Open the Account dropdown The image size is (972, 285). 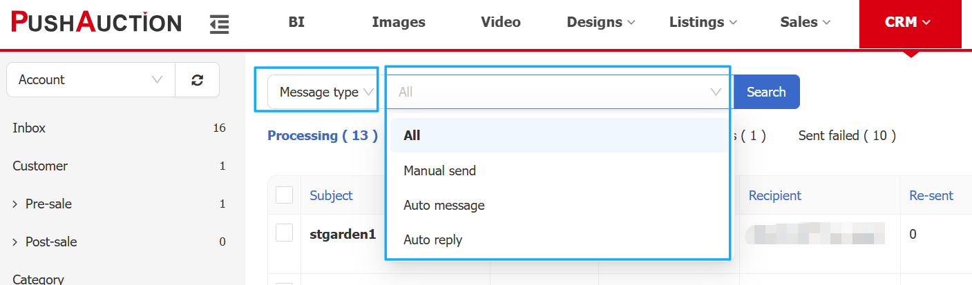[90, 80]
